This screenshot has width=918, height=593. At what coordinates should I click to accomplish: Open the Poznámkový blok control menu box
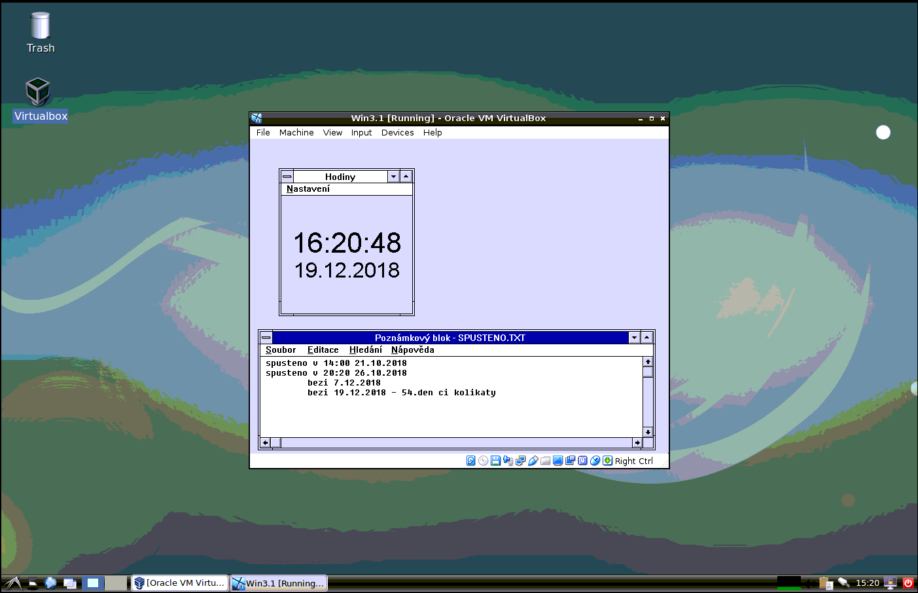coord(266,338)
